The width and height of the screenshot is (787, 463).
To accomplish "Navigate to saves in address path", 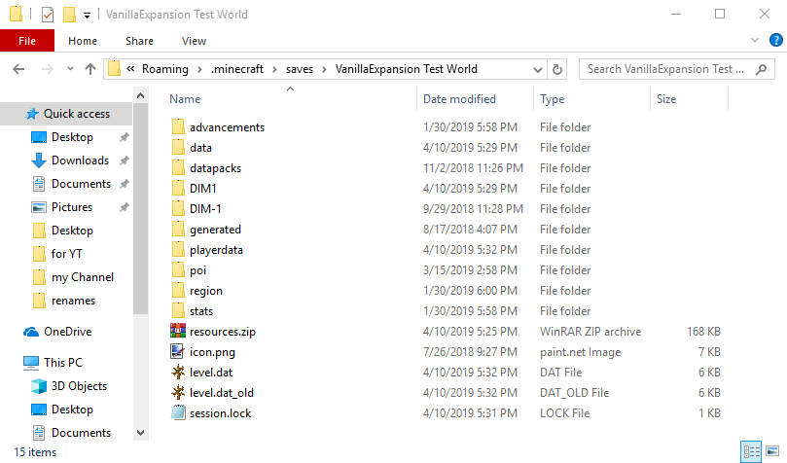I will point(300,69).
